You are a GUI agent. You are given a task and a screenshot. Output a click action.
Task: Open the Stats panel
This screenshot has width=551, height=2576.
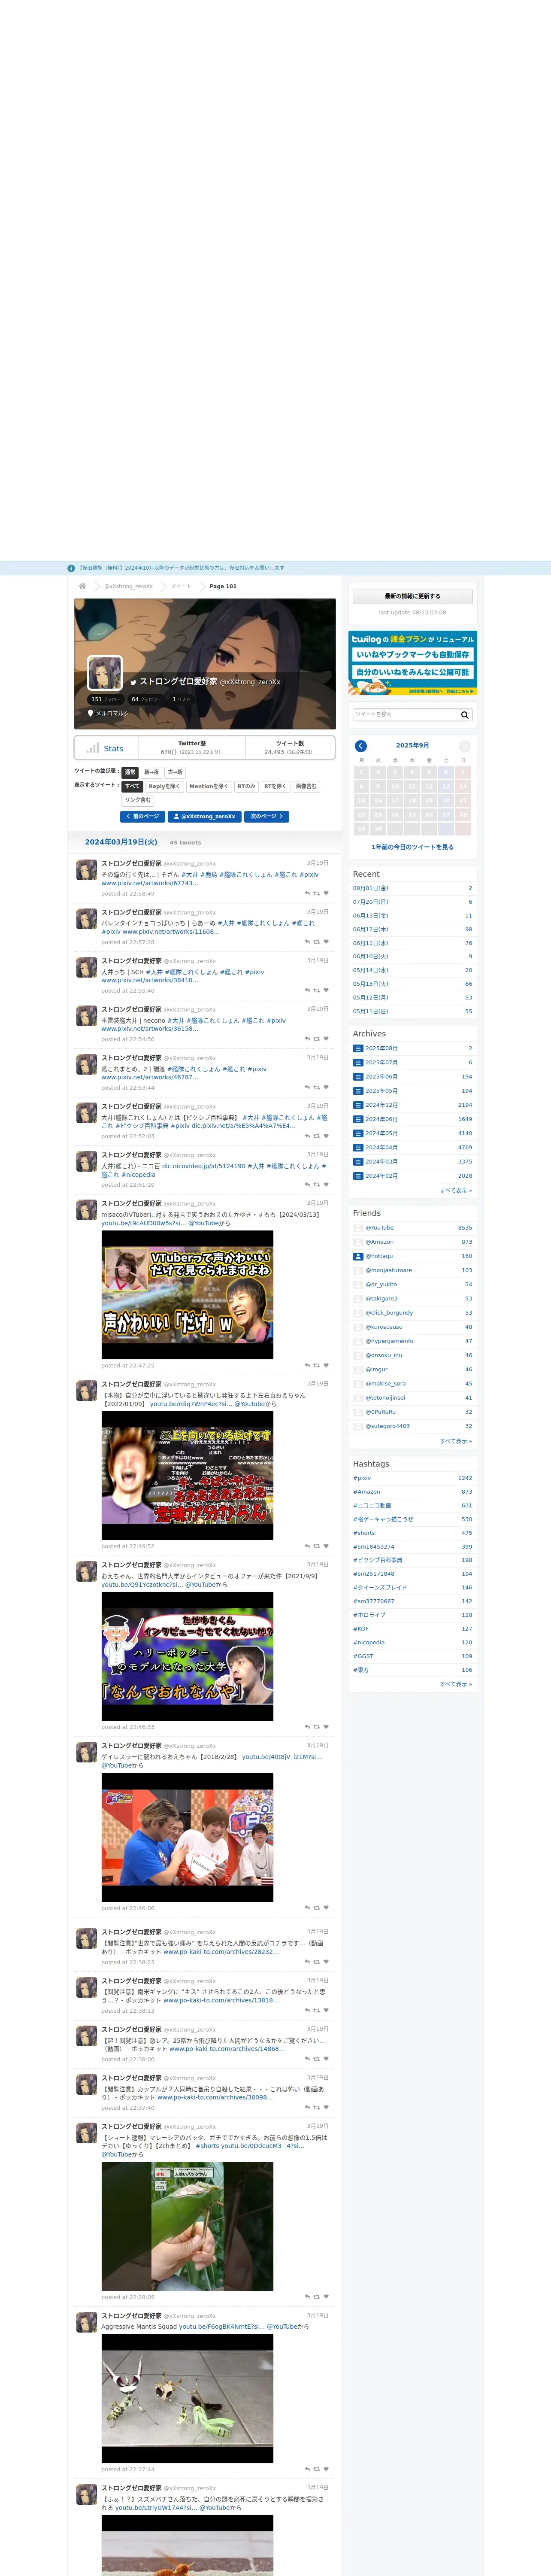click(105, 748)
